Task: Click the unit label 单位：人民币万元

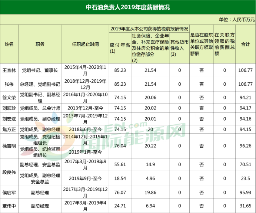Action: click(237, 20)
